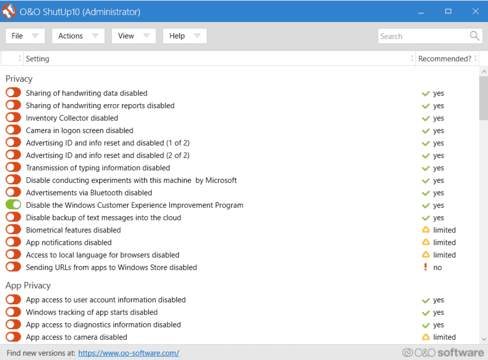The height and width of the screenshot is (360, 488).
Task: Toggle App access to user account information
Action: 13,299
